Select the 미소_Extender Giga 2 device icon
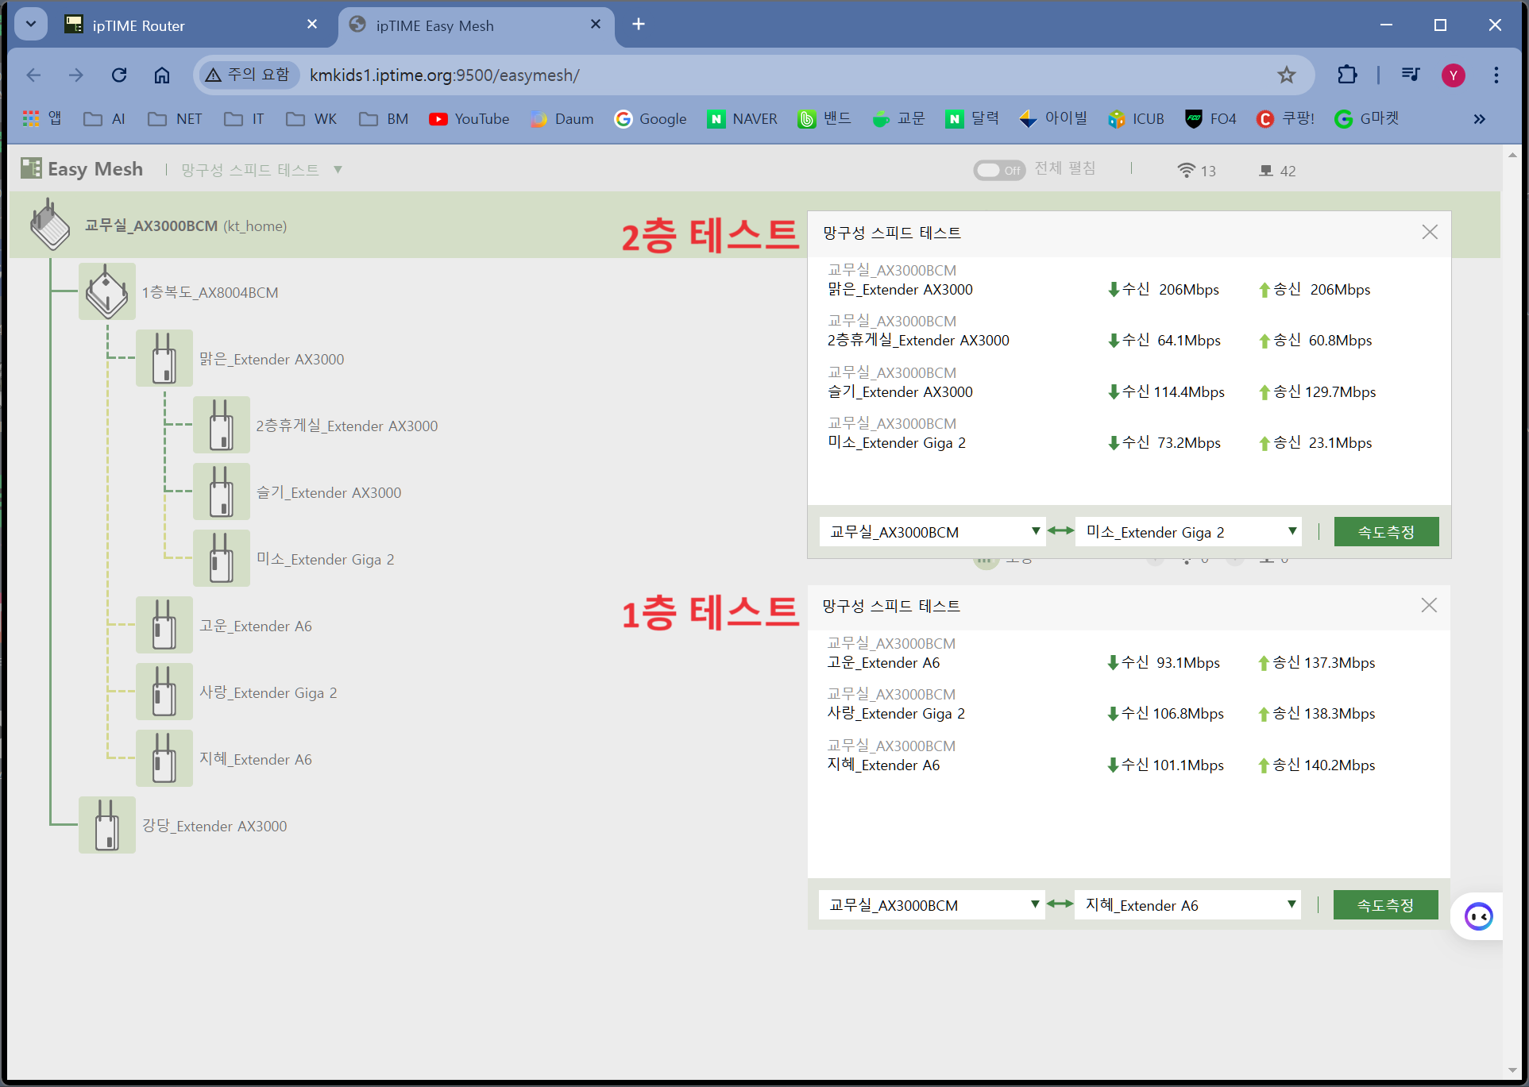The height and width of the screenshot is (1087, 1529). 222,558
